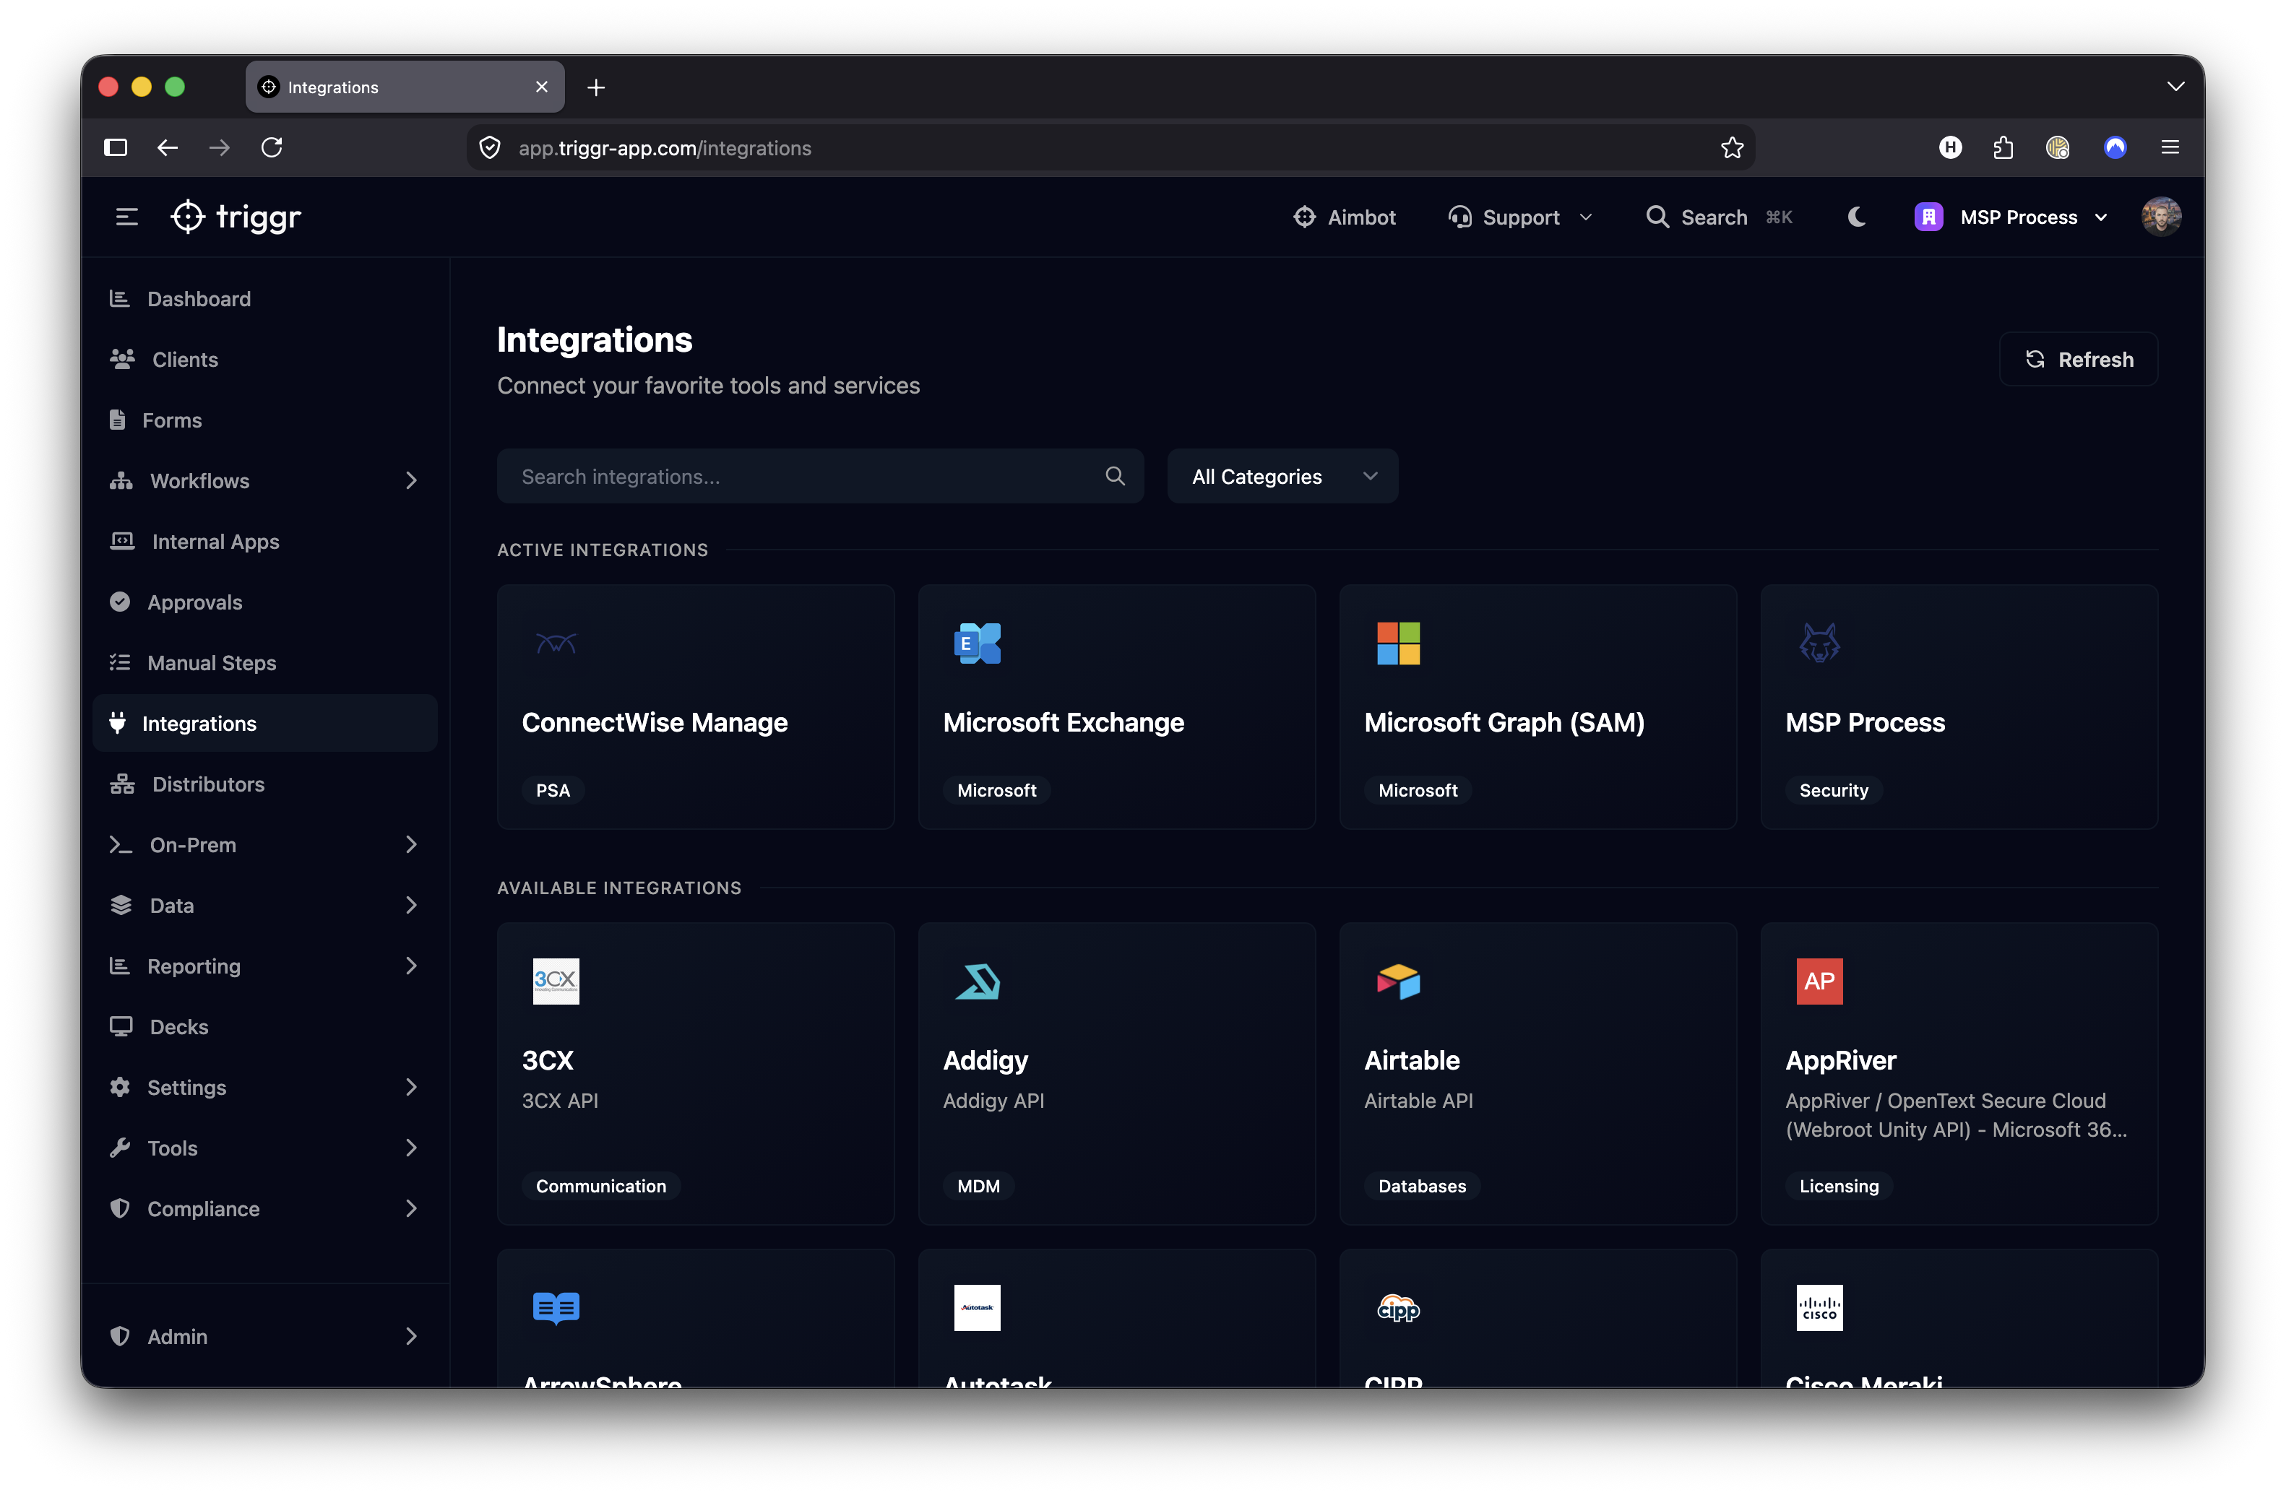
Task: Open a new browser tab
Action: [x=595, y=87]
